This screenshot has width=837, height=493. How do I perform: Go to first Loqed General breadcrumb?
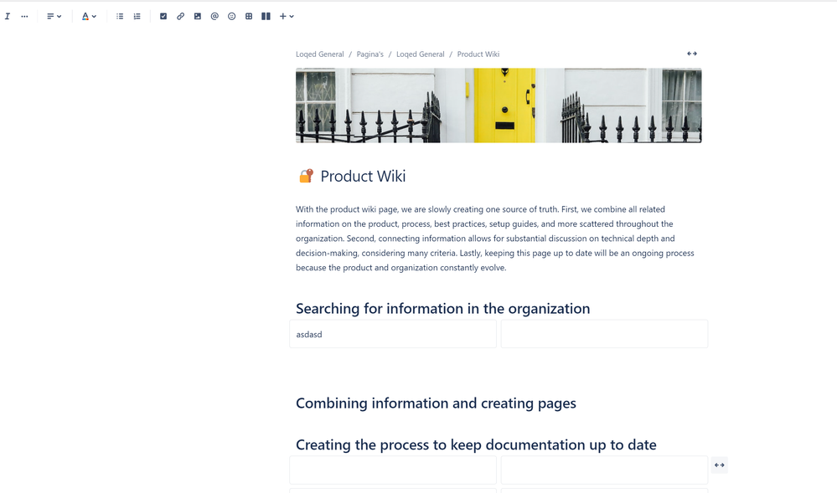click(x=320, y=54)
